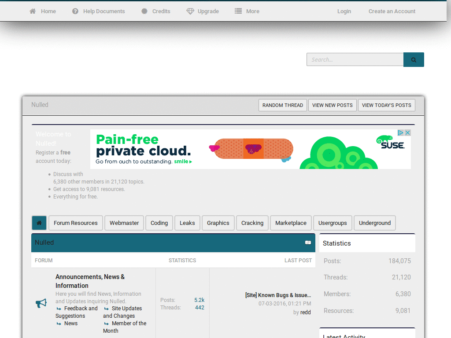The image size is (451, 338).
Task: Click the Nulled breadcrumb title
Action: point(40,105)
